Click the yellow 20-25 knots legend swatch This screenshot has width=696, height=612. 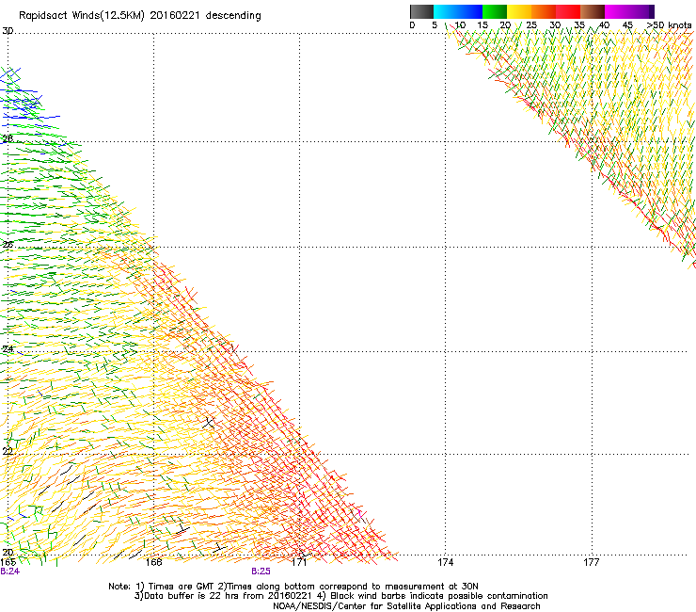click(519, 11)
